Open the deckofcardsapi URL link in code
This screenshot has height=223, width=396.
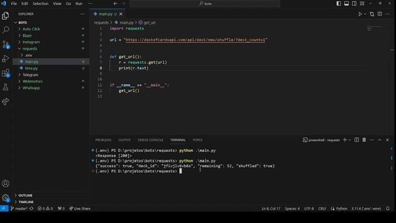[196, 40]
